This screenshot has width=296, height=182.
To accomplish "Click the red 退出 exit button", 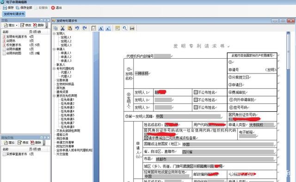I will tap(56, 8).
